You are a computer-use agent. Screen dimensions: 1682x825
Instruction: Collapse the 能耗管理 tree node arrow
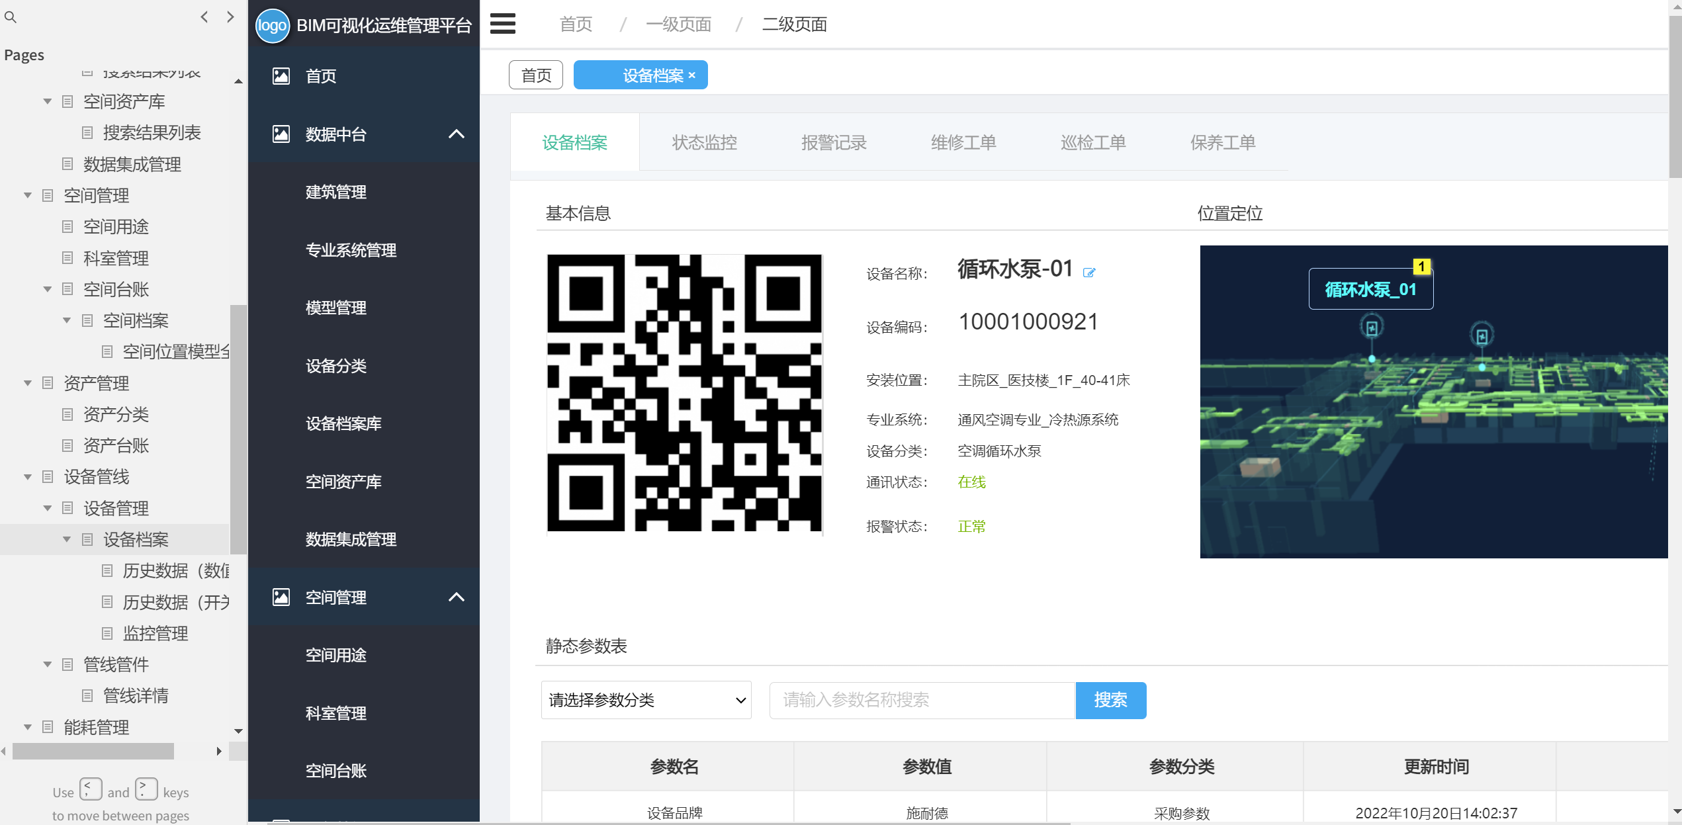pyautogui.click(x=28, y=727)
